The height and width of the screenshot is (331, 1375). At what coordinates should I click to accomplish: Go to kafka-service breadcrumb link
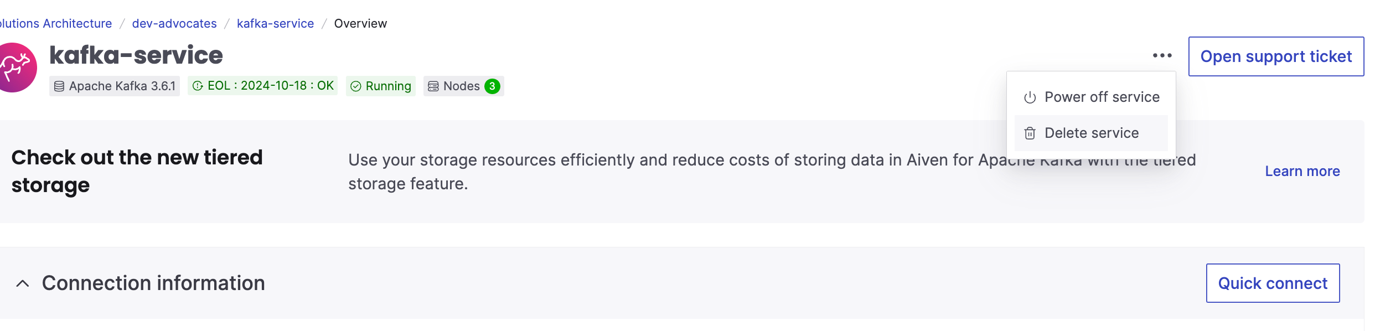click(275, 23)
